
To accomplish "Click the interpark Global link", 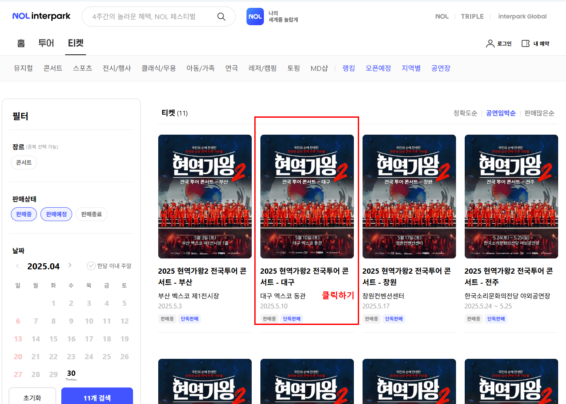I will 523,17.
